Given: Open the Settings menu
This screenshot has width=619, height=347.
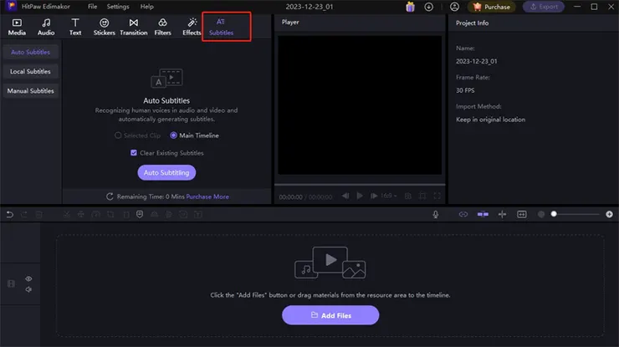Looking at the screenshot, I should click(118, 7).
